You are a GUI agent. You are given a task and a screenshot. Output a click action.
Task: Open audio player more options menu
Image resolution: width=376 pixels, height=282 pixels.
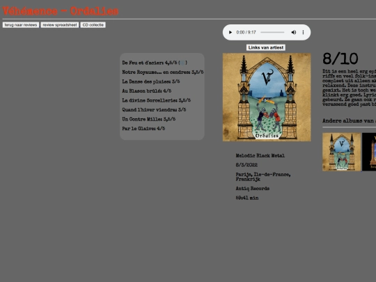(303, 32)
